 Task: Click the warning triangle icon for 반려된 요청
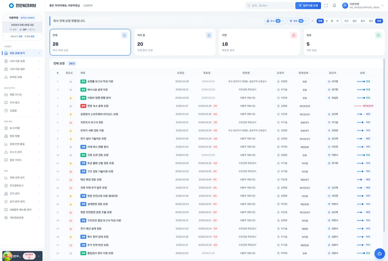[x=6, y=77]
